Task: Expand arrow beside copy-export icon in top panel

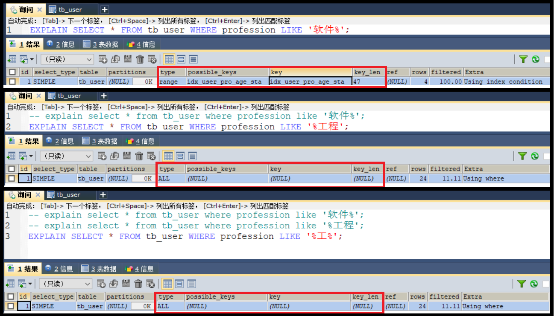Action: coord(32,60)
